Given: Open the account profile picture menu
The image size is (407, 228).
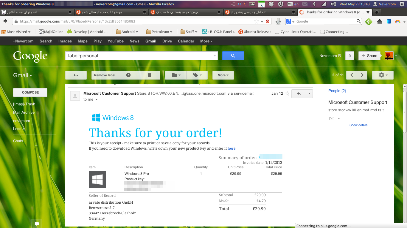Looking at the screenshot, I should click(x=389, y=56).
